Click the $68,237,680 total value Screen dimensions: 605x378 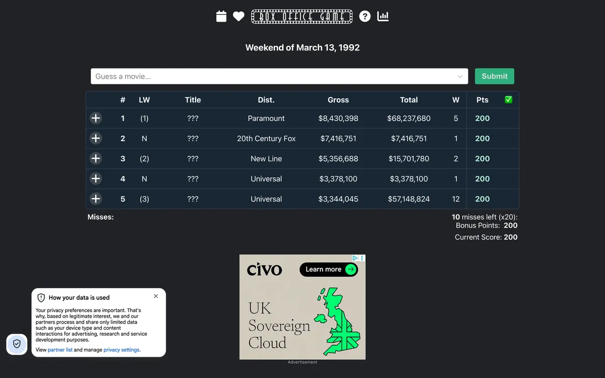click(x=409, y=118)
